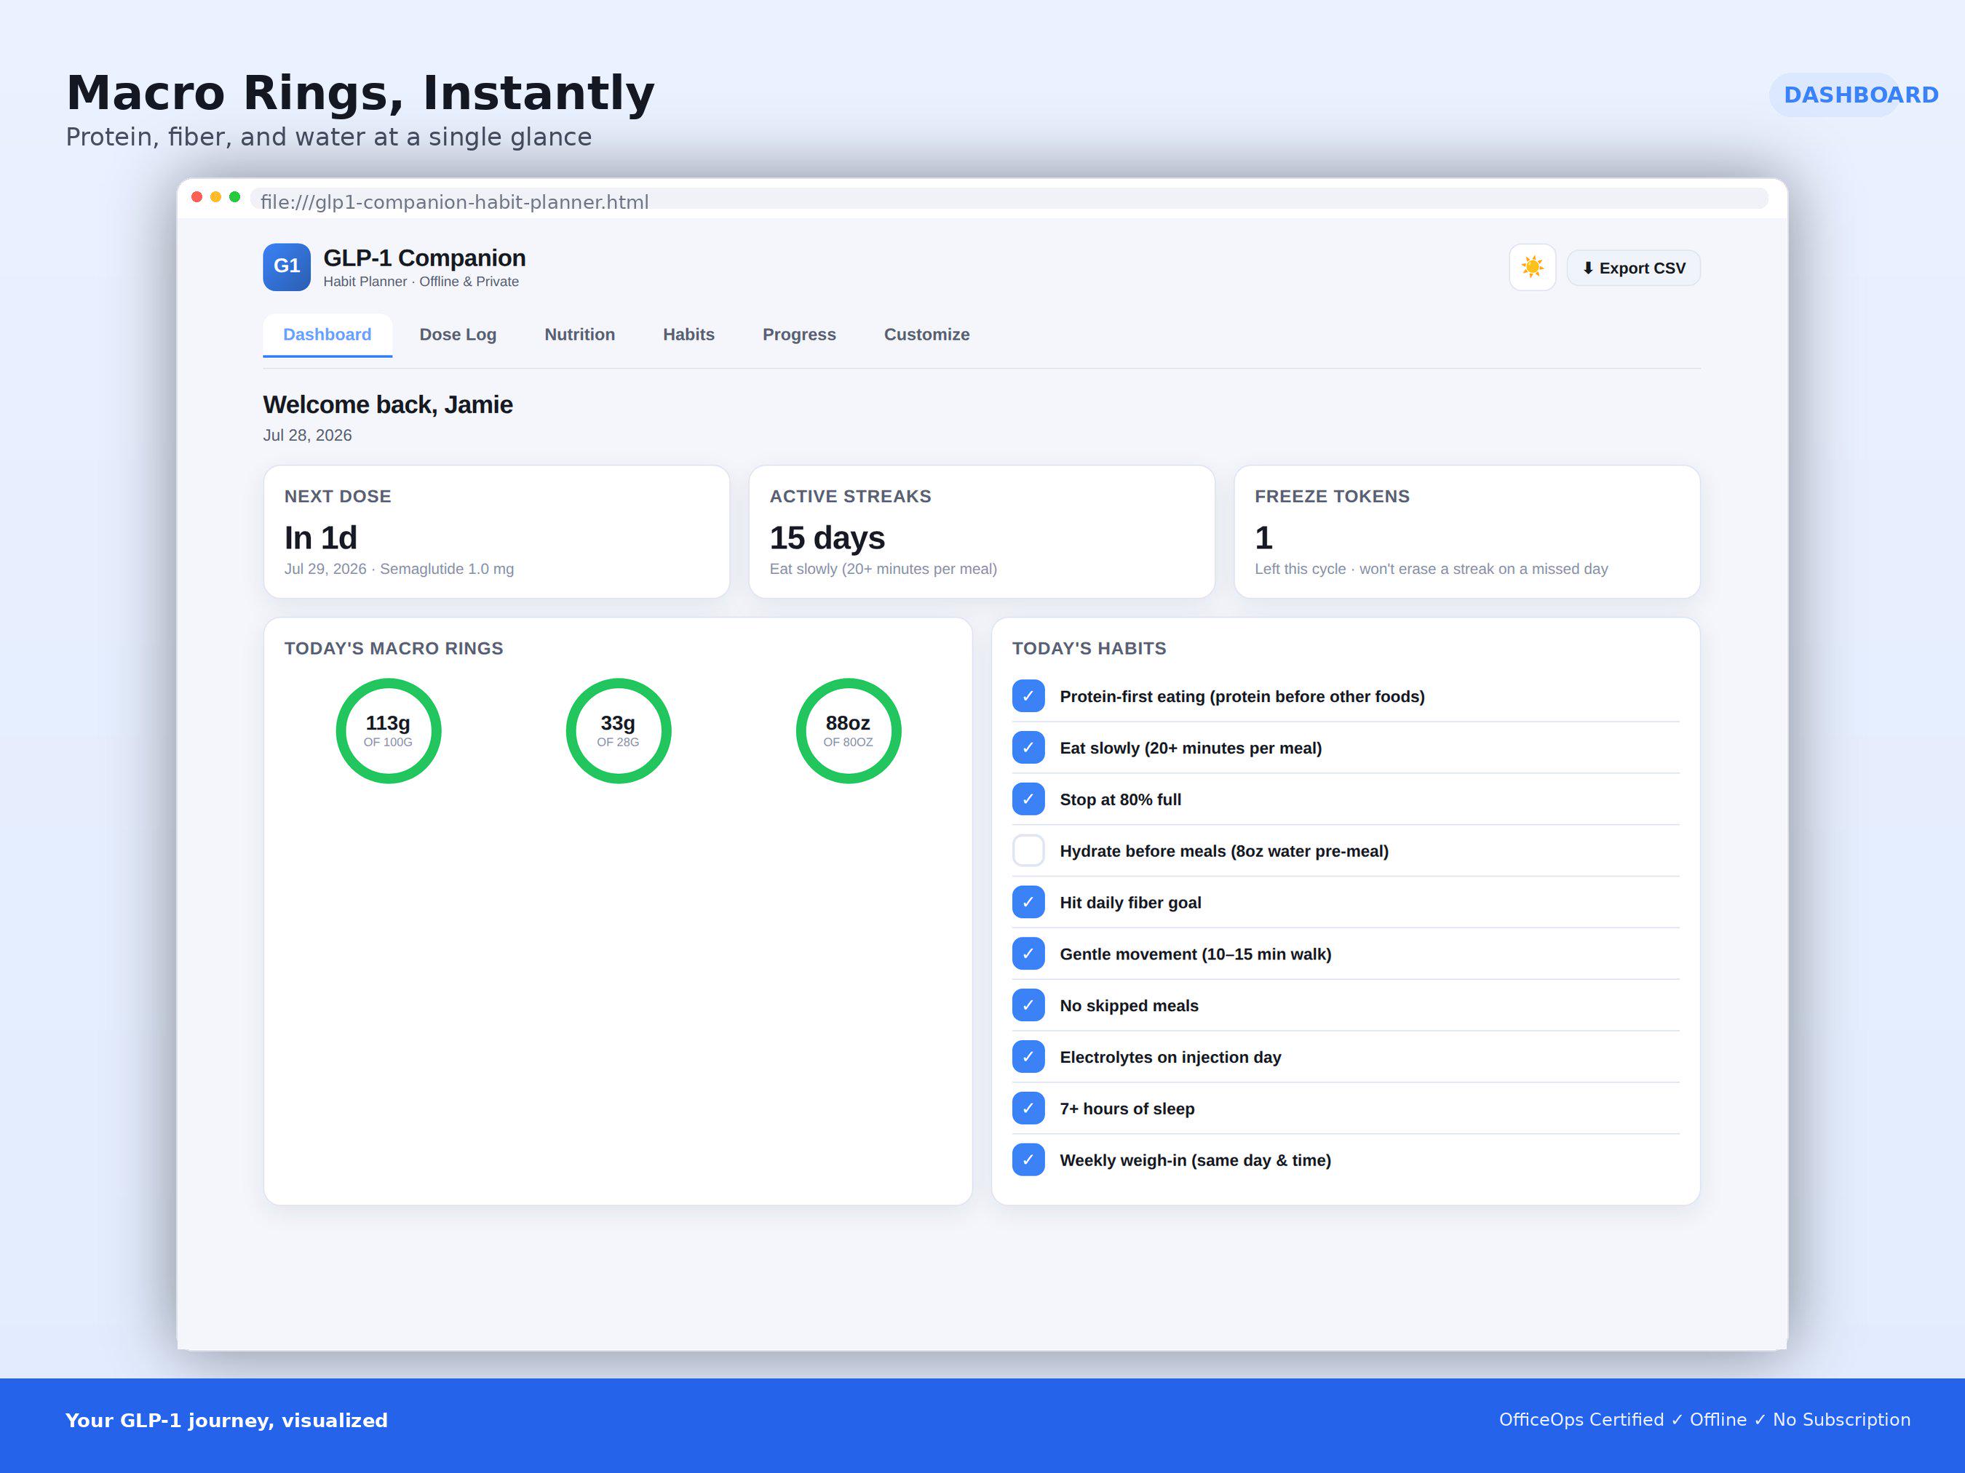Check the Hydrate before meals checkbox
The height and width of the screenshot is (1473, 1965).
(1028, 850)
